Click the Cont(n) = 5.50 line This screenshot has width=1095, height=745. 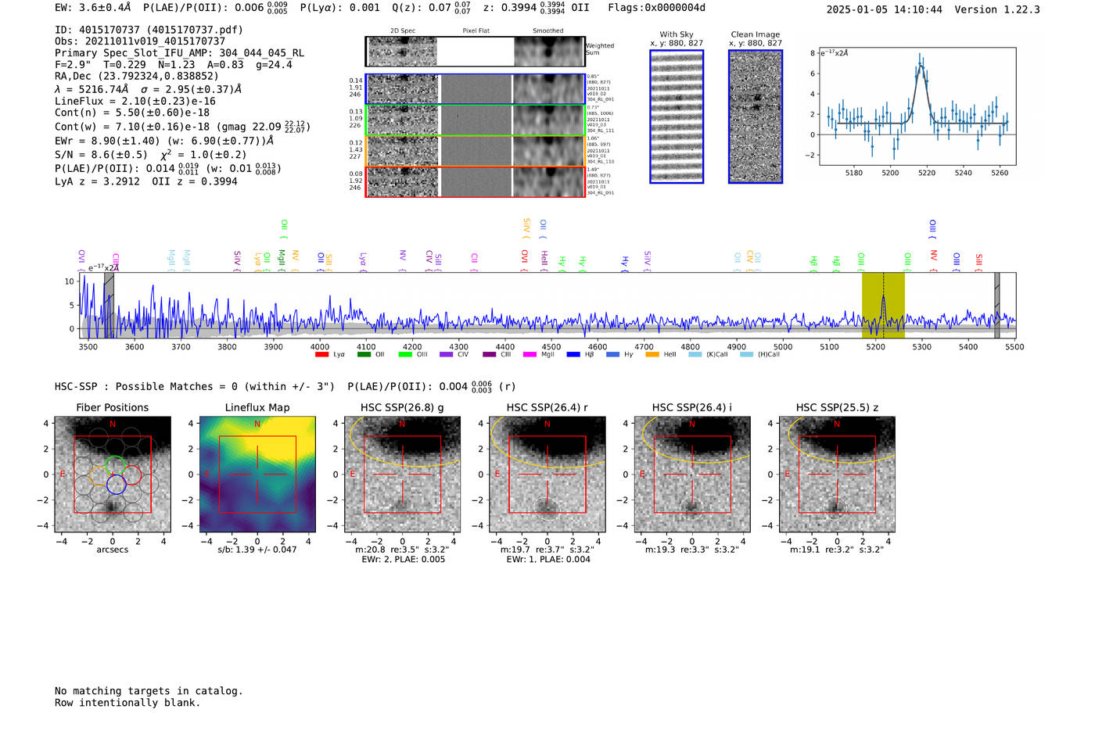pyautogui.click(x=132, y=113)
